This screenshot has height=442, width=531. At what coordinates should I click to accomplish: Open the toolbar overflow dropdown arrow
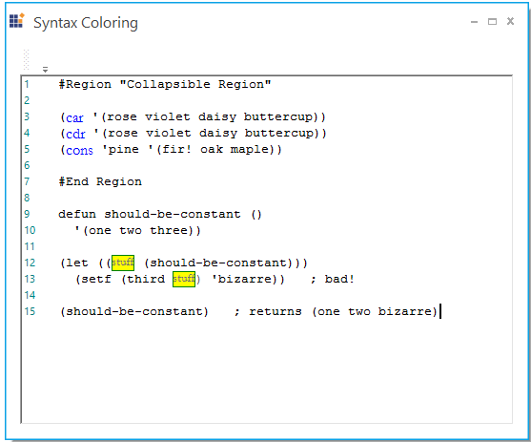45,70
